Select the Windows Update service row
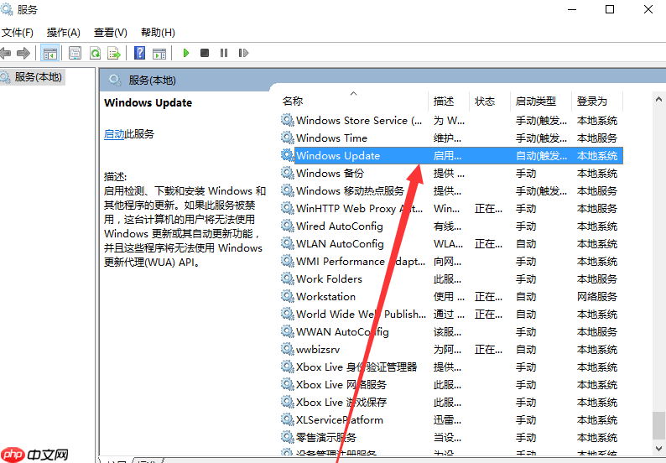 point(451,155)
